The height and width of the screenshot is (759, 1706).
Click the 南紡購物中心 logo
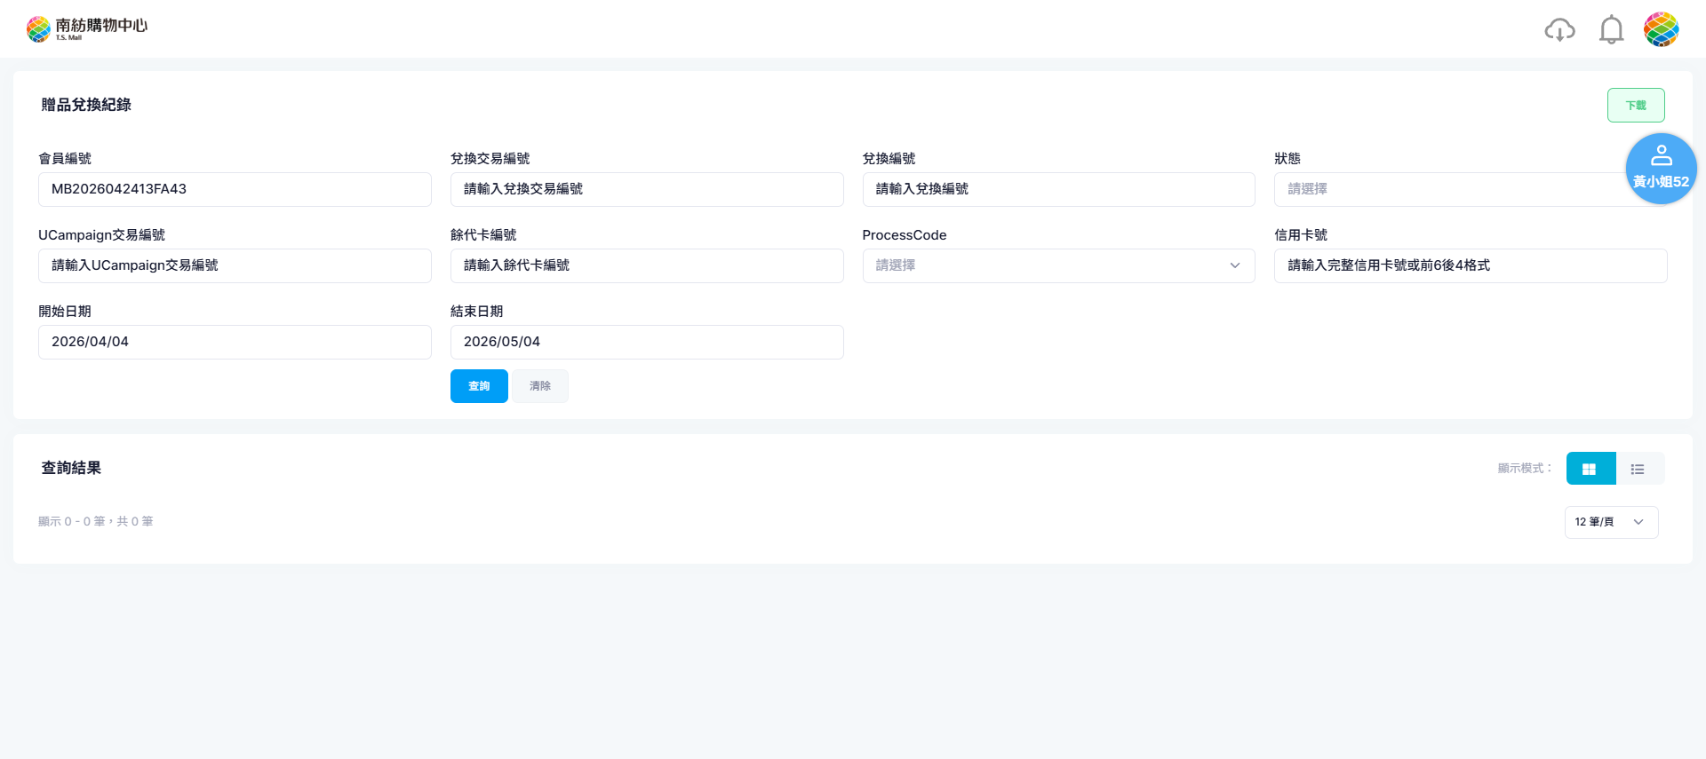point(87,29)
